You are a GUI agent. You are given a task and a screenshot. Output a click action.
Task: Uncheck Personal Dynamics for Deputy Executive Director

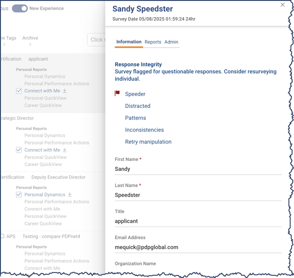click(x=19, y=195)
